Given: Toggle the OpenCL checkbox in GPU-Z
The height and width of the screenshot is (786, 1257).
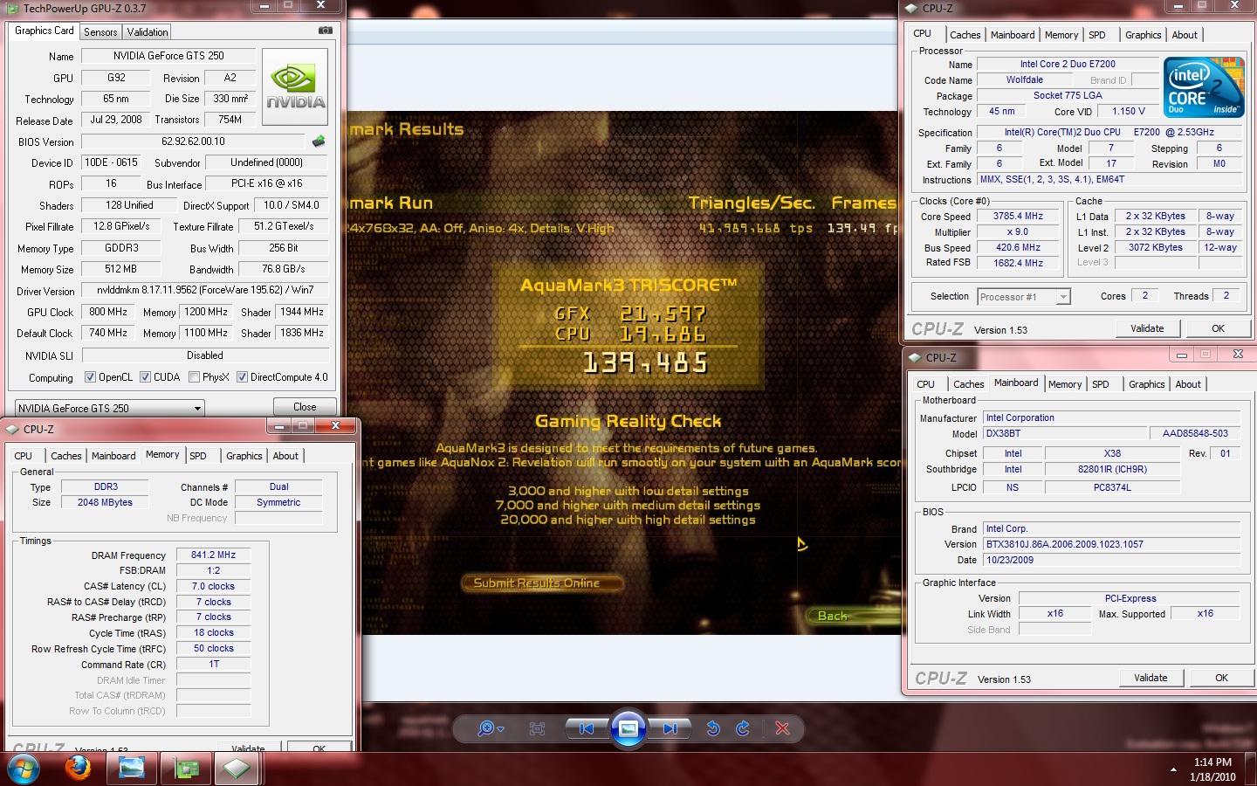Looking at the screenshot, I should [90, 377].
